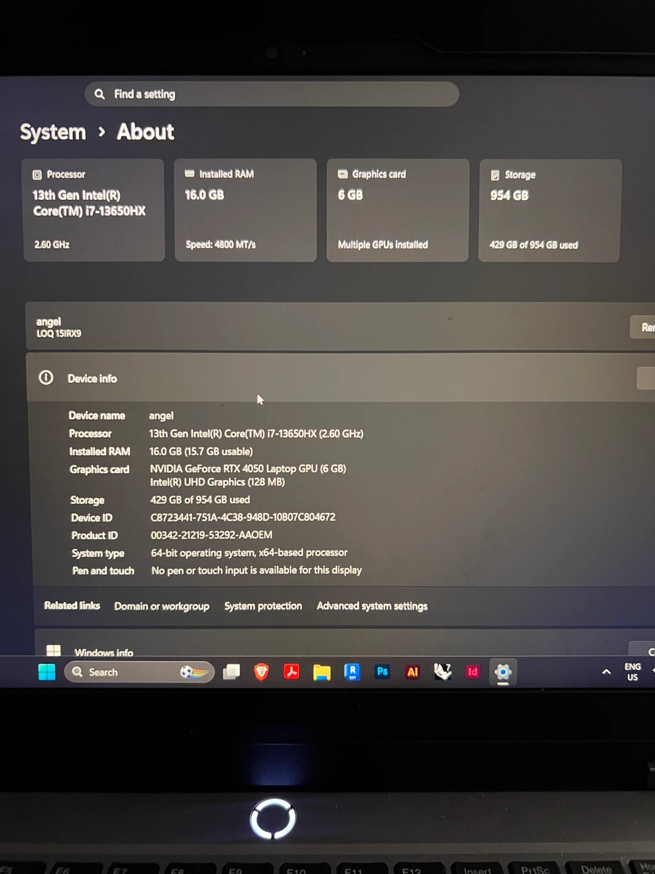Focus the Find a setting search field
The height and width of the screenshot is (874, 655).
coord(272,94)
